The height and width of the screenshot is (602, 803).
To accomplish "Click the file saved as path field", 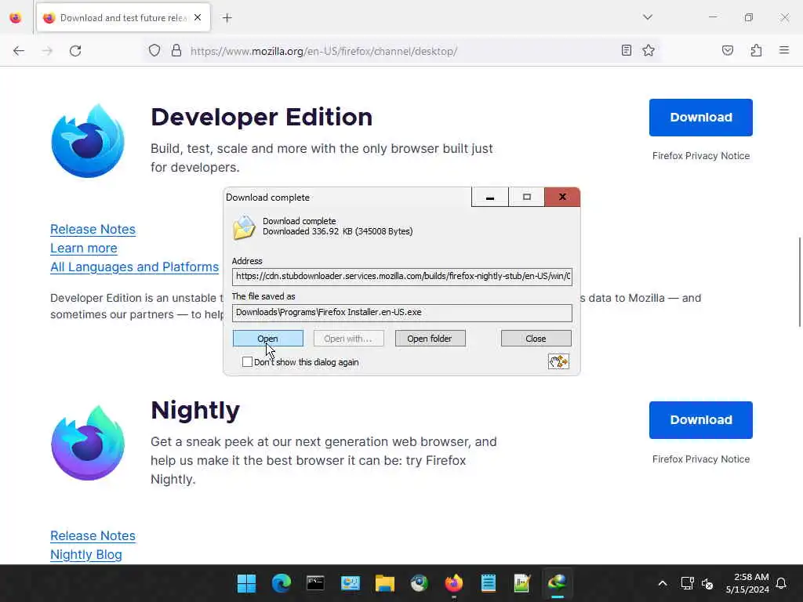I will tap(402, 313).
